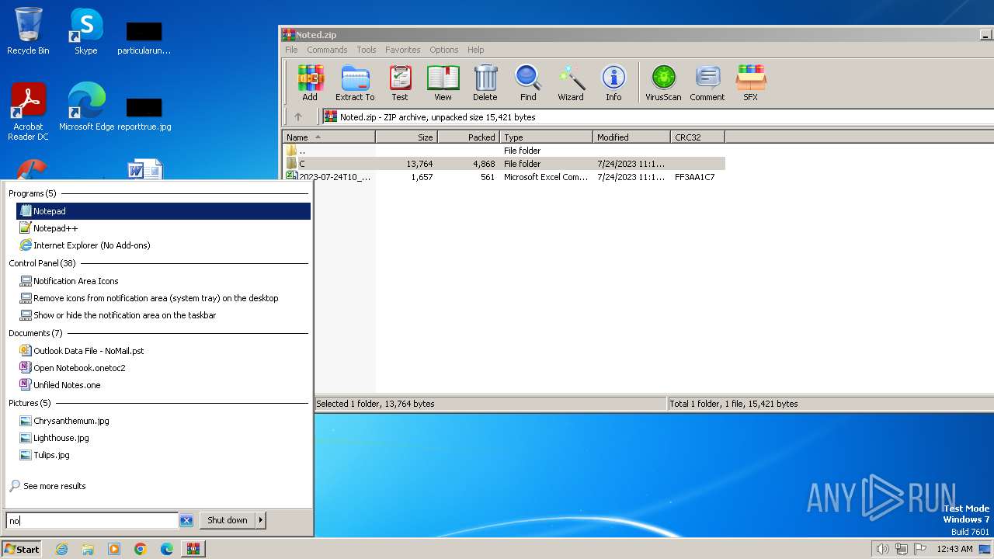Open Notification Area Icons control panel
Viewport: 994px width, 559px height.
(163, 281)
